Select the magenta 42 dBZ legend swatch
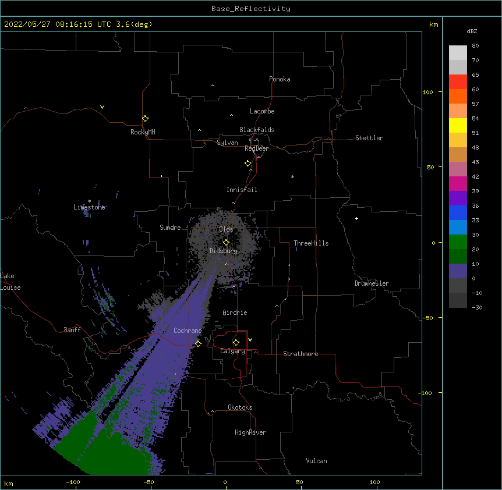This screenshot has height=490, width=502. click(x=458, y=183)
